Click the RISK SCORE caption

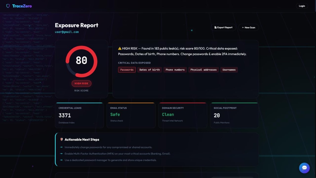tap(81, 91)
